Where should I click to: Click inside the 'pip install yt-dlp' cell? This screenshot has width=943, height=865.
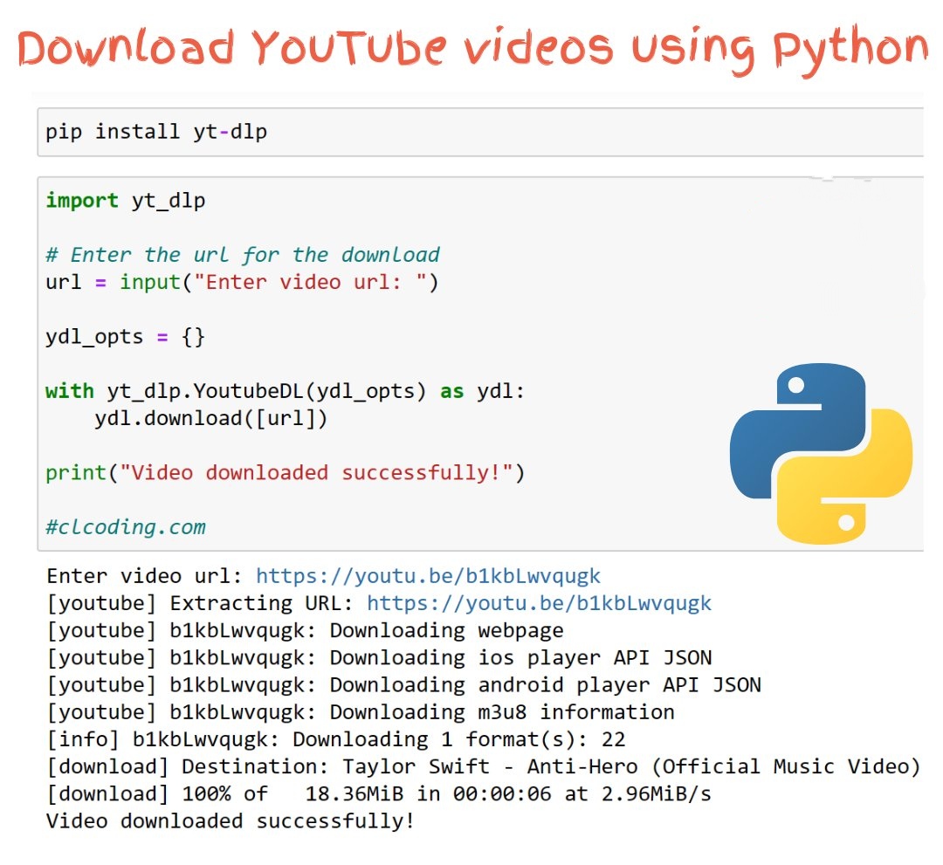[x=157, y=132]
